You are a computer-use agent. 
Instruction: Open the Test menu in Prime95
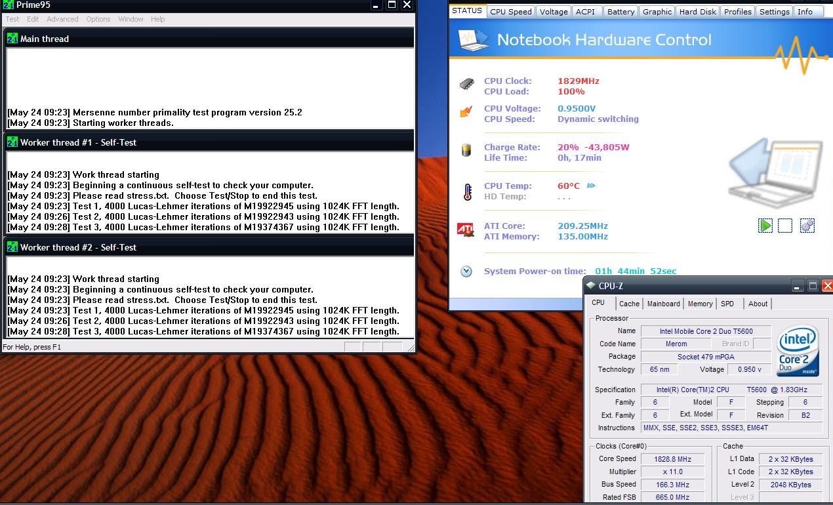12,19
